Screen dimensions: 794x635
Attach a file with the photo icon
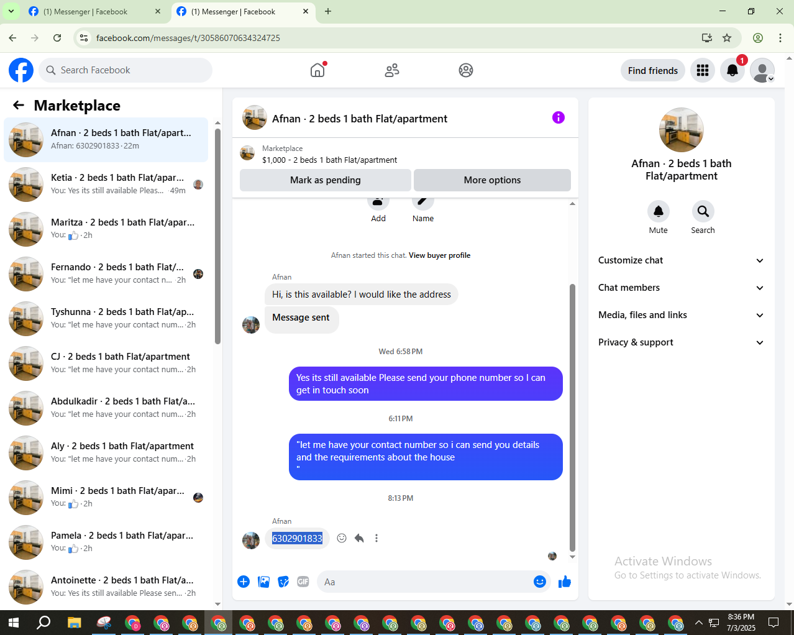click(x=263, y=582)
